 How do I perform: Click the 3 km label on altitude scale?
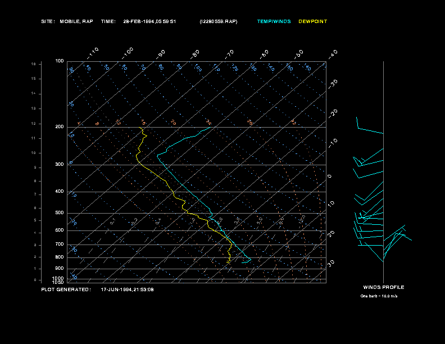(x=35, y=245)
